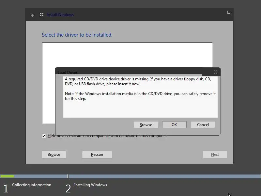Click the corner icon of Load Driver dialog
261x196 pixels.
215,72
